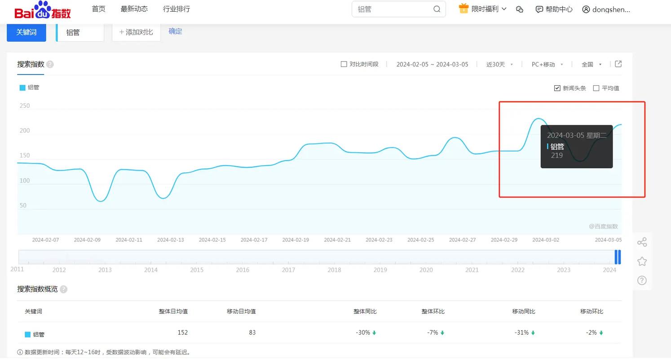Click the value 152 in table
Screen dimensions: 671x359
182,333
